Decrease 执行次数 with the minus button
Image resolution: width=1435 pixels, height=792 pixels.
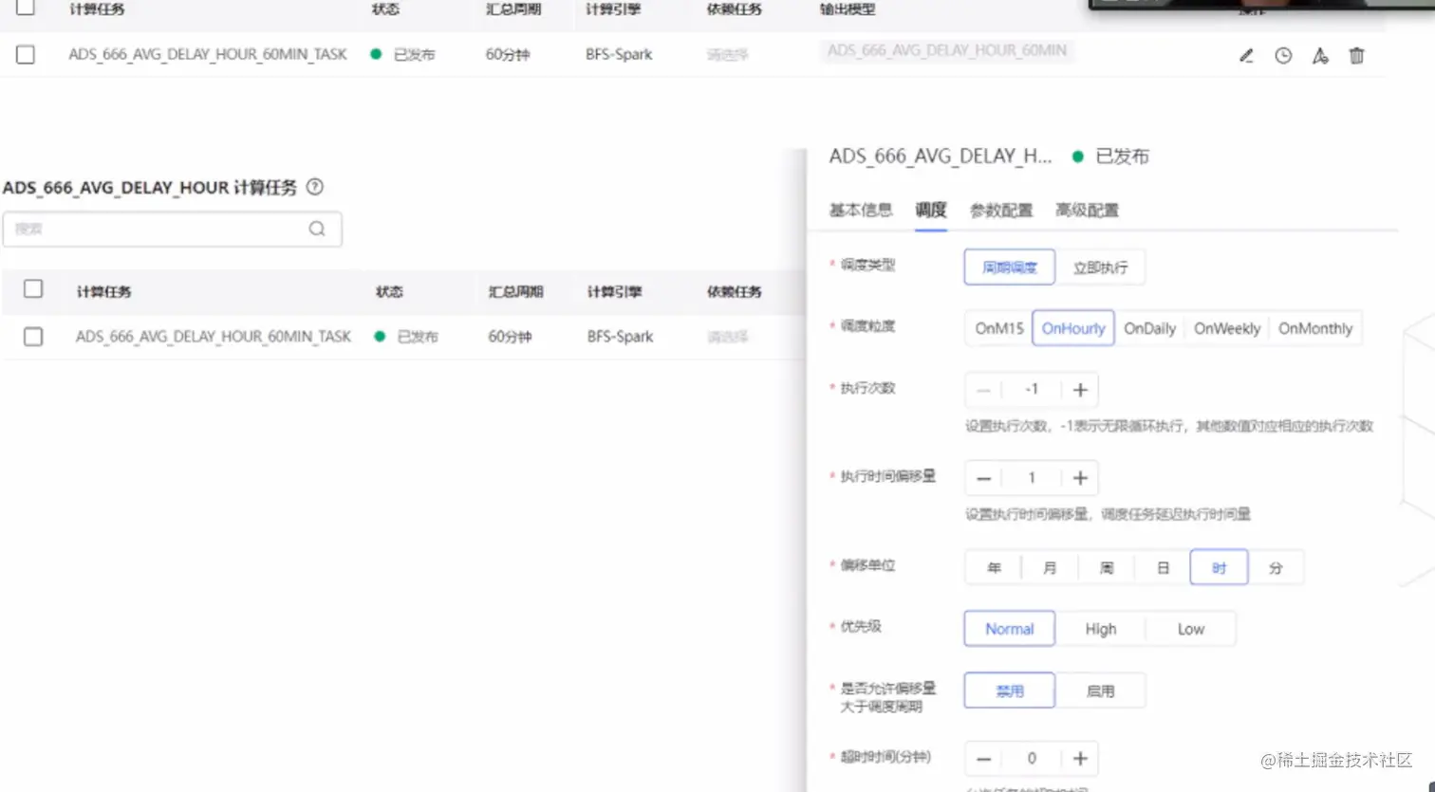point(983,390)
